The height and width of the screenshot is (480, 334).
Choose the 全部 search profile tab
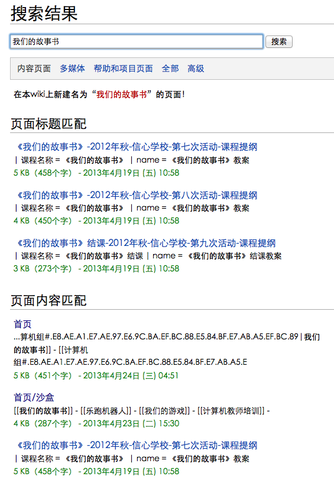(x=170, y=68)
